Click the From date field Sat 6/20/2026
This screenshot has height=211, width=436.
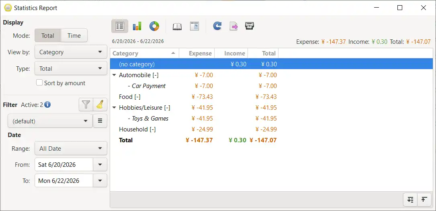pyautogui.click(x=63, y=164)
